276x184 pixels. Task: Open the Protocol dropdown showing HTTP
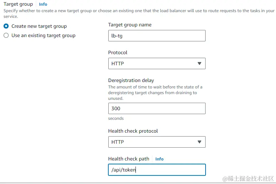[157, 63]
